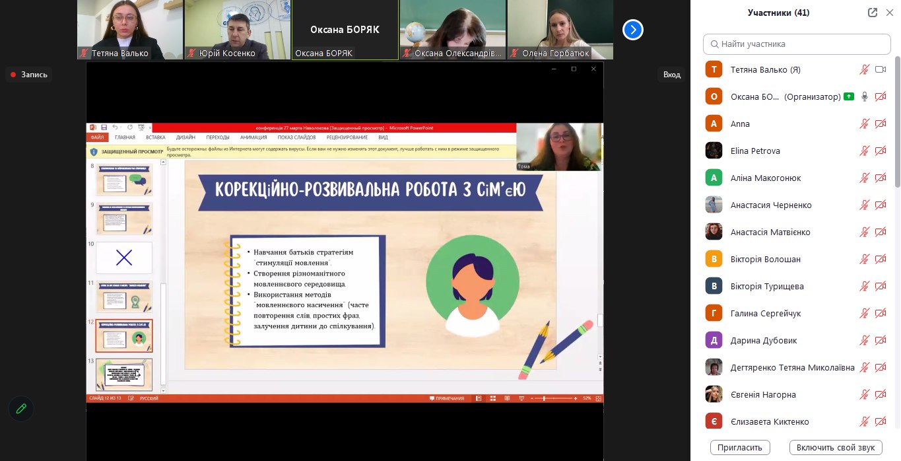Image resolution: width=901 pixels, height=461 pixels.
Task: Click Тетяна Валько's camera icon
Action: [x=880, y=69]
